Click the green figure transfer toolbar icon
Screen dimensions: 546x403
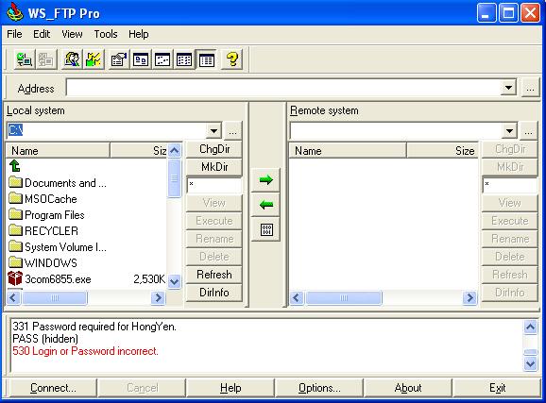94,59
